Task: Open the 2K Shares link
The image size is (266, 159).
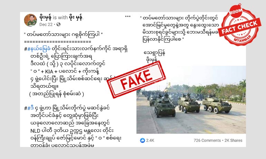Action: 234,140
